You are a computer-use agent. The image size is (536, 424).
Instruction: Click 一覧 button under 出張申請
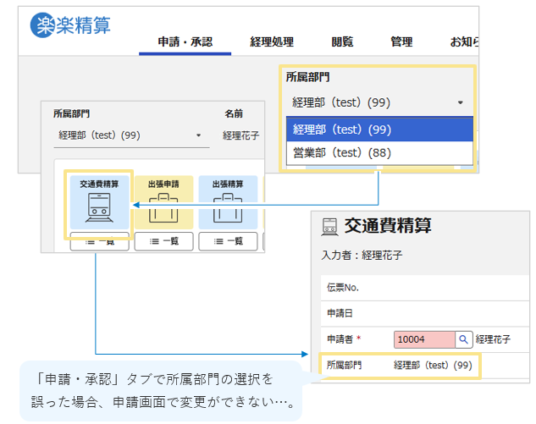click(x=163, y=241)
